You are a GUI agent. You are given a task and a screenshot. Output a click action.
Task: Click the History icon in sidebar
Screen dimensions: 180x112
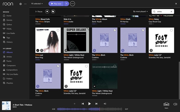tap(4, 42)
